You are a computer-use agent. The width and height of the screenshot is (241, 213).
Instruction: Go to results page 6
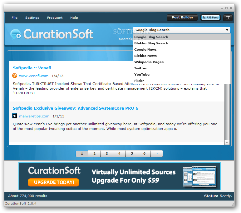(x=144, y=153)
